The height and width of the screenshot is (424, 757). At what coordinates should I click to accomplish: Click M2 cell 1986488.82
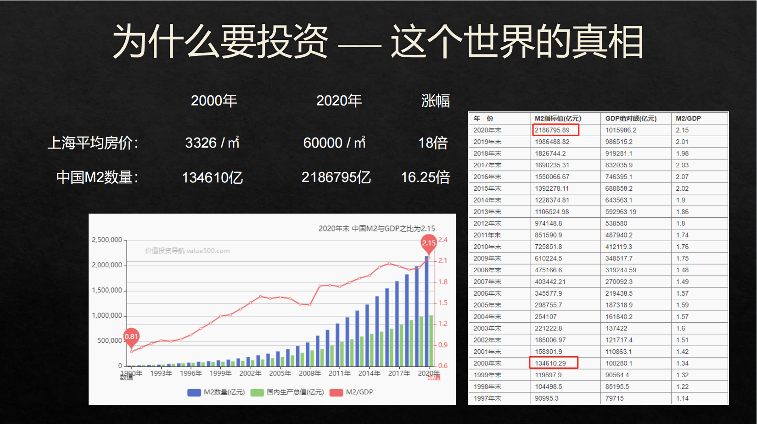tap(552, 142)
